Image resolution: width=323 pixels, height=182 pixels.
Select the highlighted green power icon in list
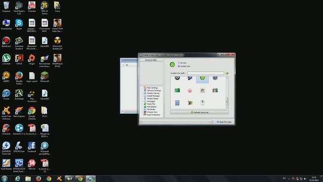202,79
